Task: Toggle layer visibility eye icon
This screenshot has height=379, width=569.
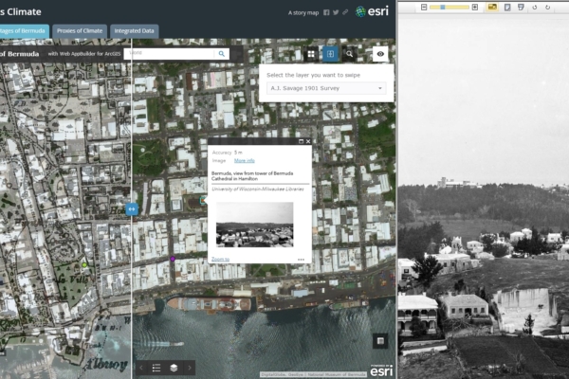Action: click(x=379, y=55)
